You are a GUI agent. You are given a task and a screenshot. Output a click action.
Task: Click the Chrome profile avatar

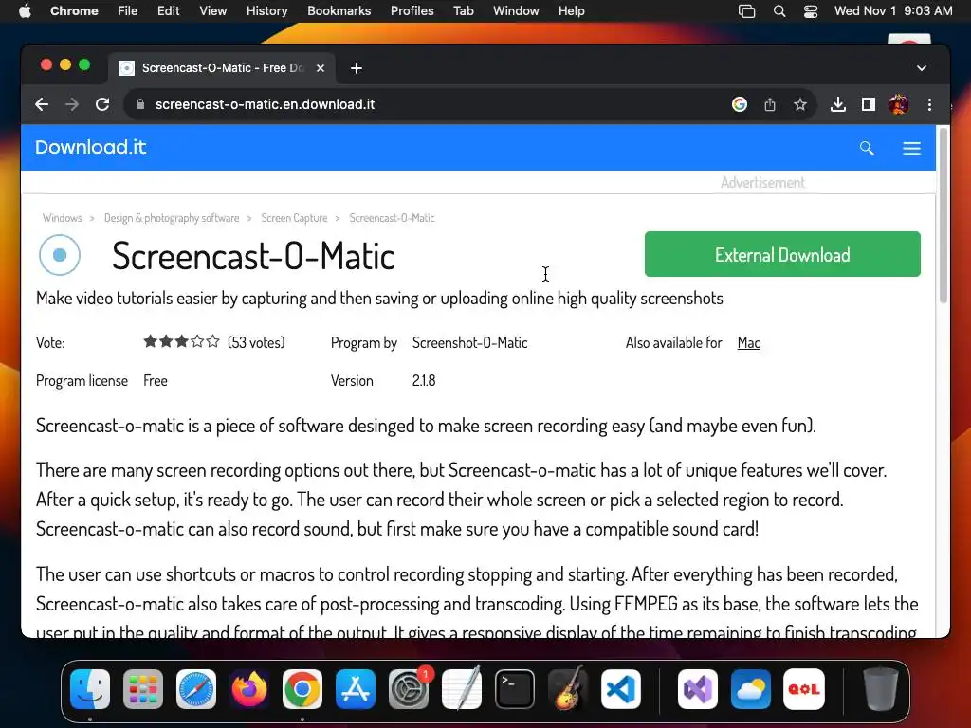pyautogui.click(x=899, y=104)
